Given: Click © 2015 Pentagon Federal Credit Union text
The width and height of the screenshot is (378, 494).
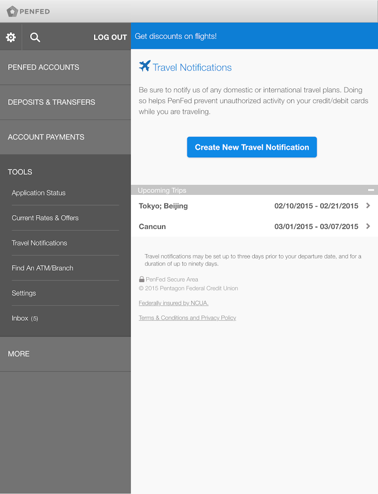Looking at the screenshot, I should (x=188, y=288).
